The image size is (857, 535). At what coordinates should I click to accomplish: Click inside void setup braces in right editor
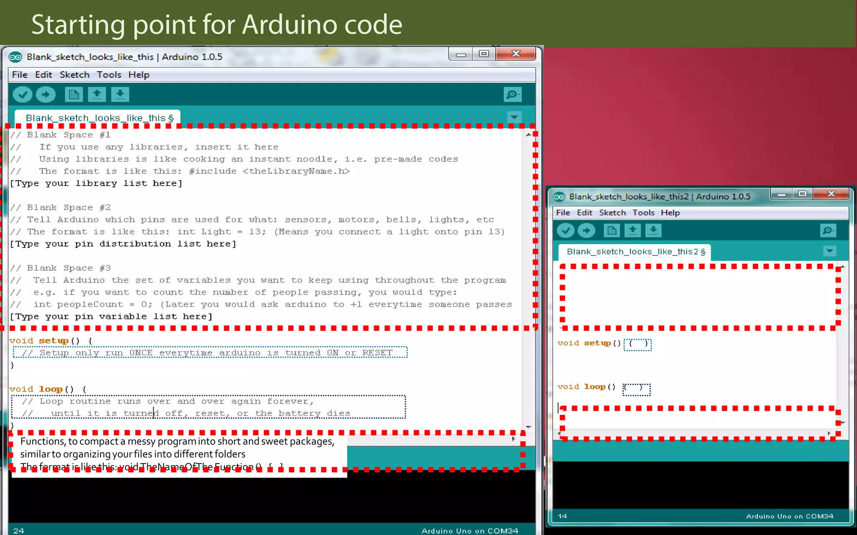point(638,344)
